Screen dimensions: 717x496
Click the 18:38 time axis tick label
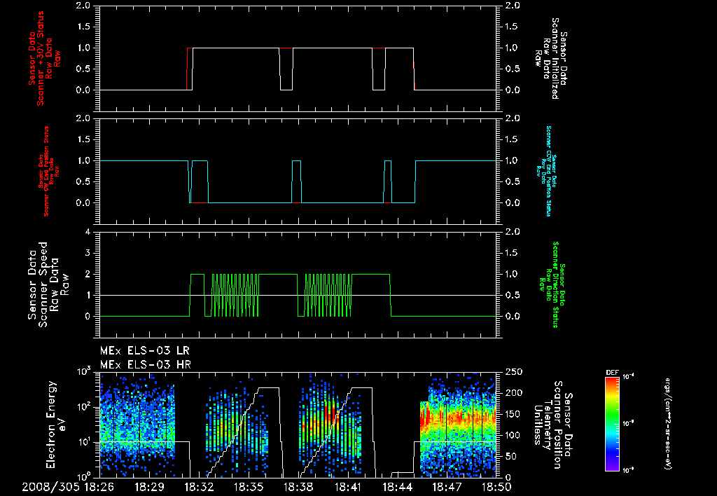298,487
